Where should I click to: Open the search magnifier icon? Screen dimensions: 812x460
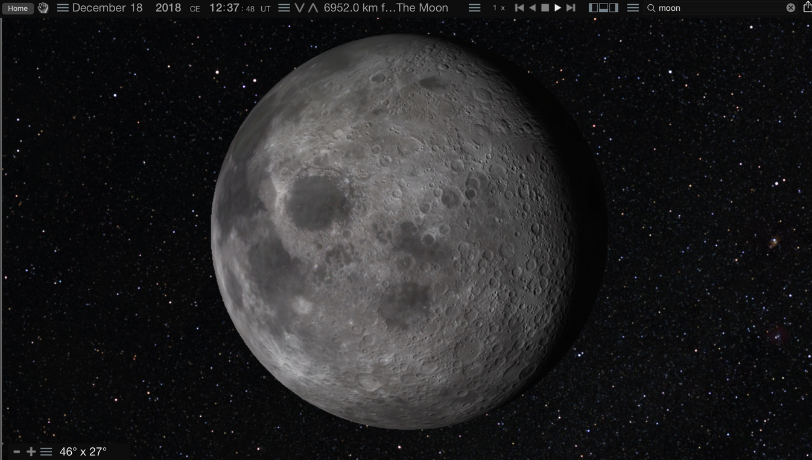pyautogui.click(x=650, y=8)
